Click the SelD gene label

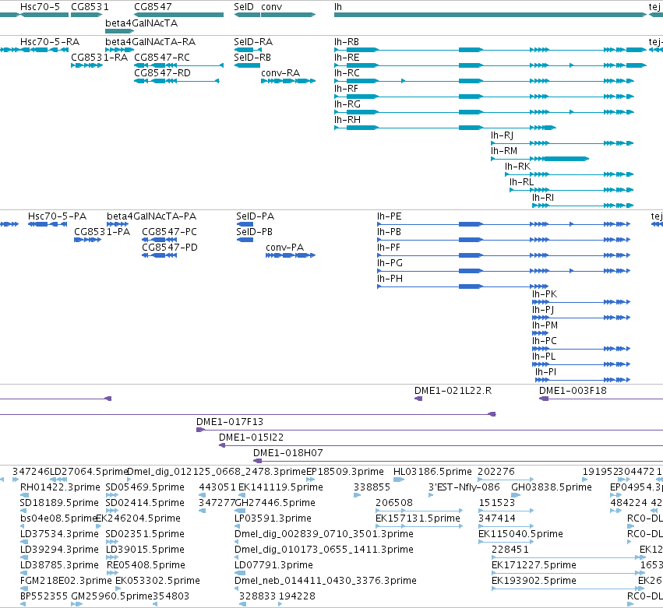click(x=244, y=7)
